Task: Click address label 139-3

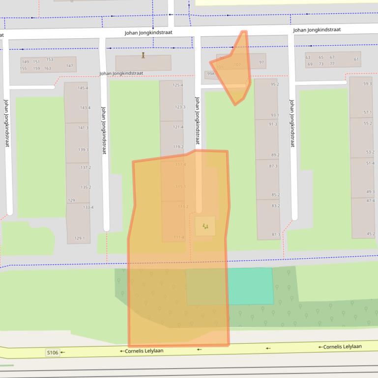Action: [83, 150]
